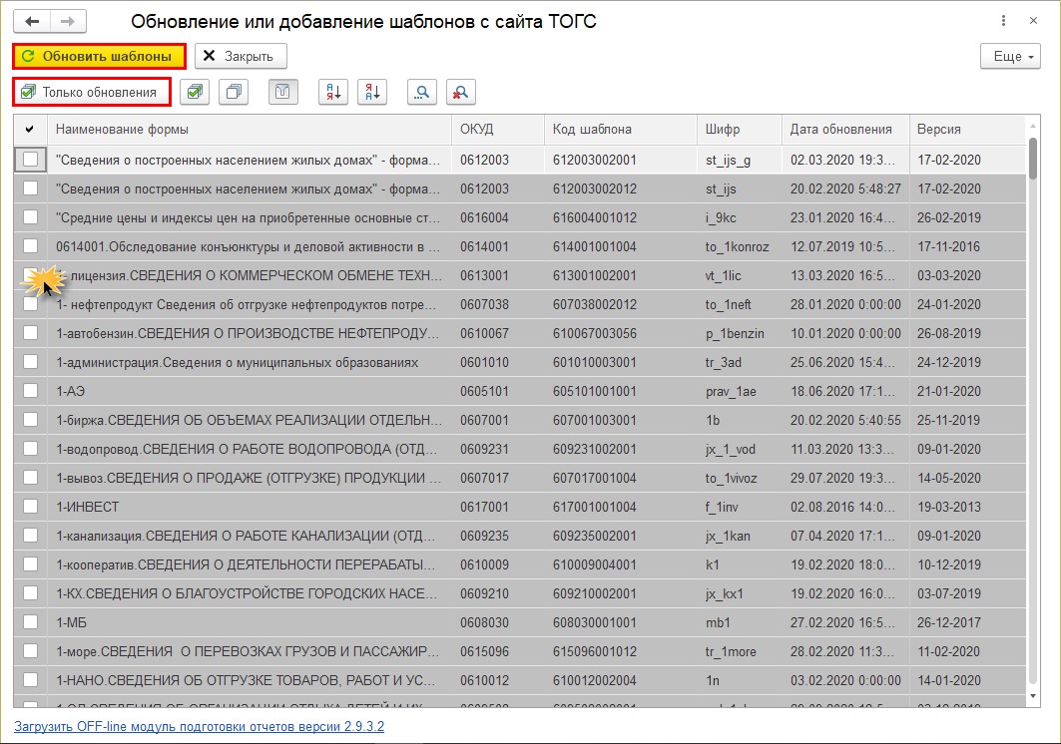Viewport: 1061px width, 744px height.
Task: Click the cipher cell prav_1ae
Action: tap(740, 391)
